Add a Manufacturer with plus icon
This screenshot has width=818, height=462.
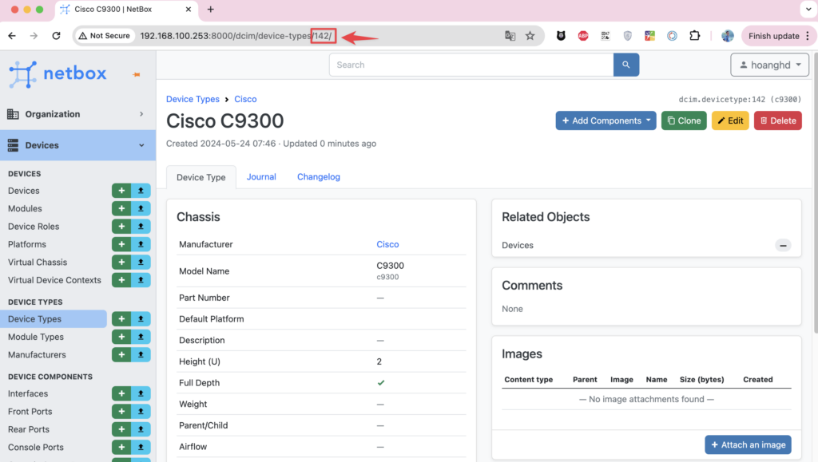click(121, 355)
